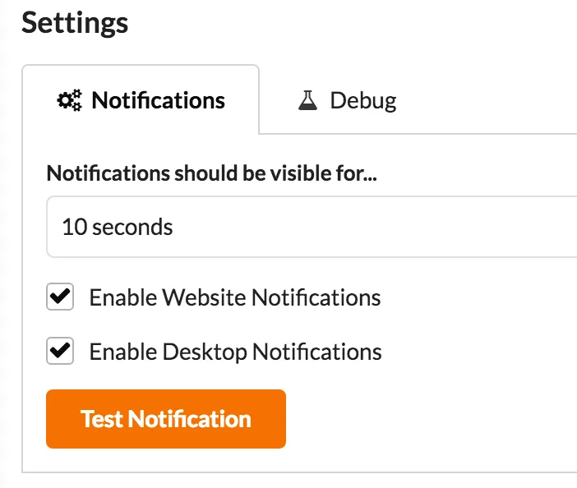Click the Settings page heading
This screenshot has height=488, width=577.
coord(75,23)
